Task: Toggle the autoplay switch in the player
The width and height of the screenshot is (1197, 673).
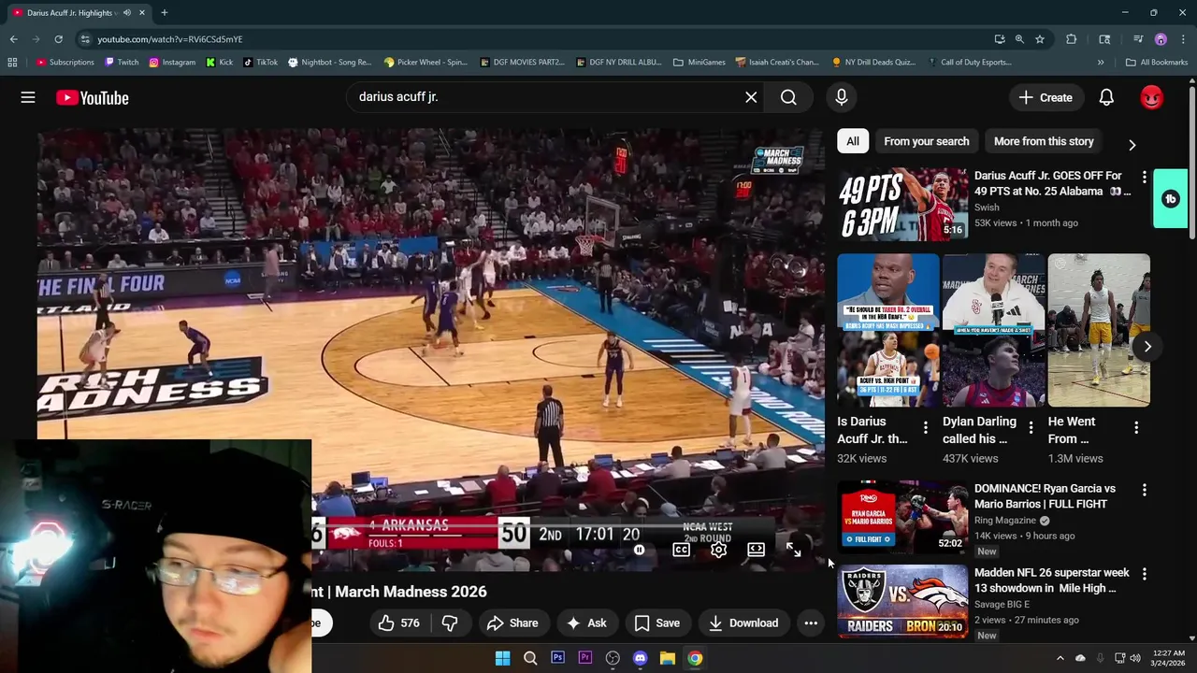Action: [x=639, y=550]
